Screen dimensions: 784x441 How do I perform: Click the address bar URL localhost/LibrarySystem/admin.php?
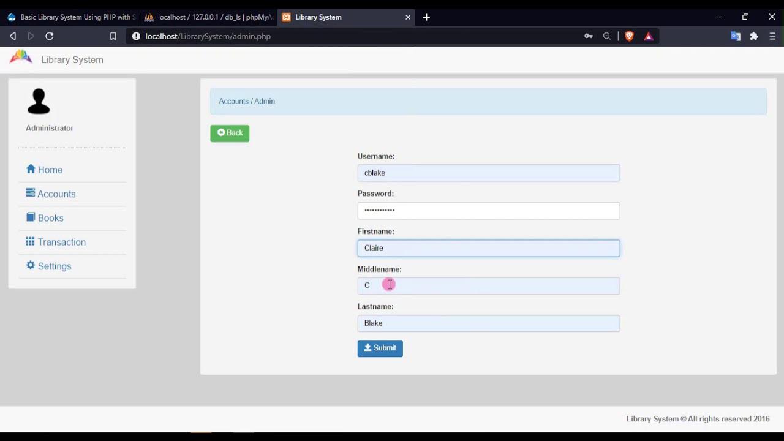coord(208,36)
